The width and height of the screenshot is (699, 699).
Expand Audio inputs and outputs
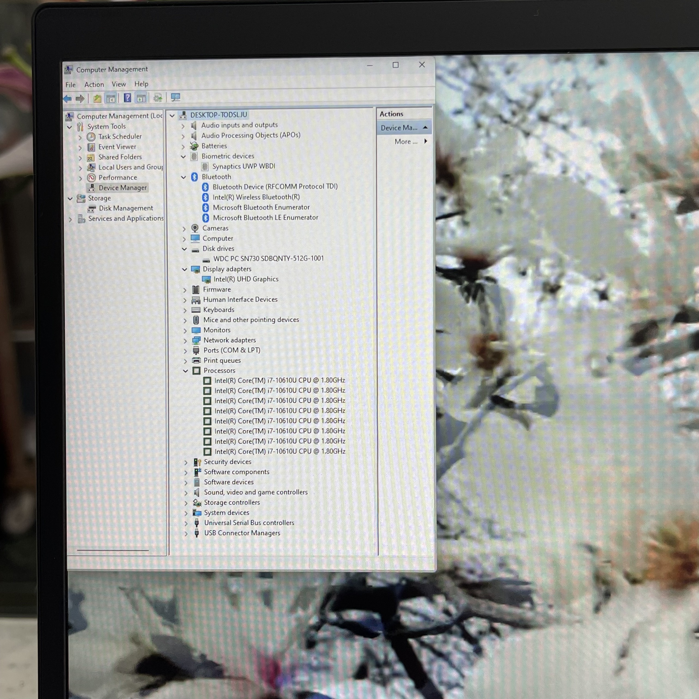[183, 126]
